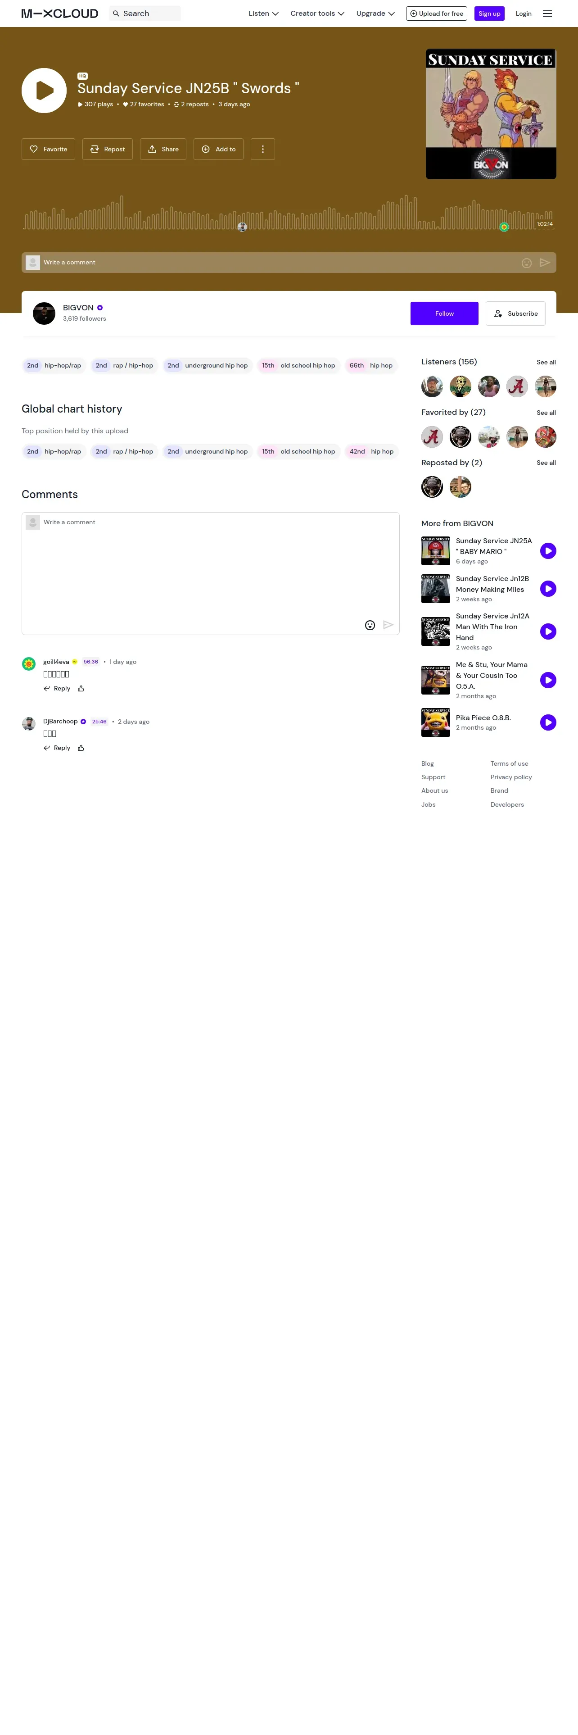Click send icon in hero comment bar

tap(545, 263)
